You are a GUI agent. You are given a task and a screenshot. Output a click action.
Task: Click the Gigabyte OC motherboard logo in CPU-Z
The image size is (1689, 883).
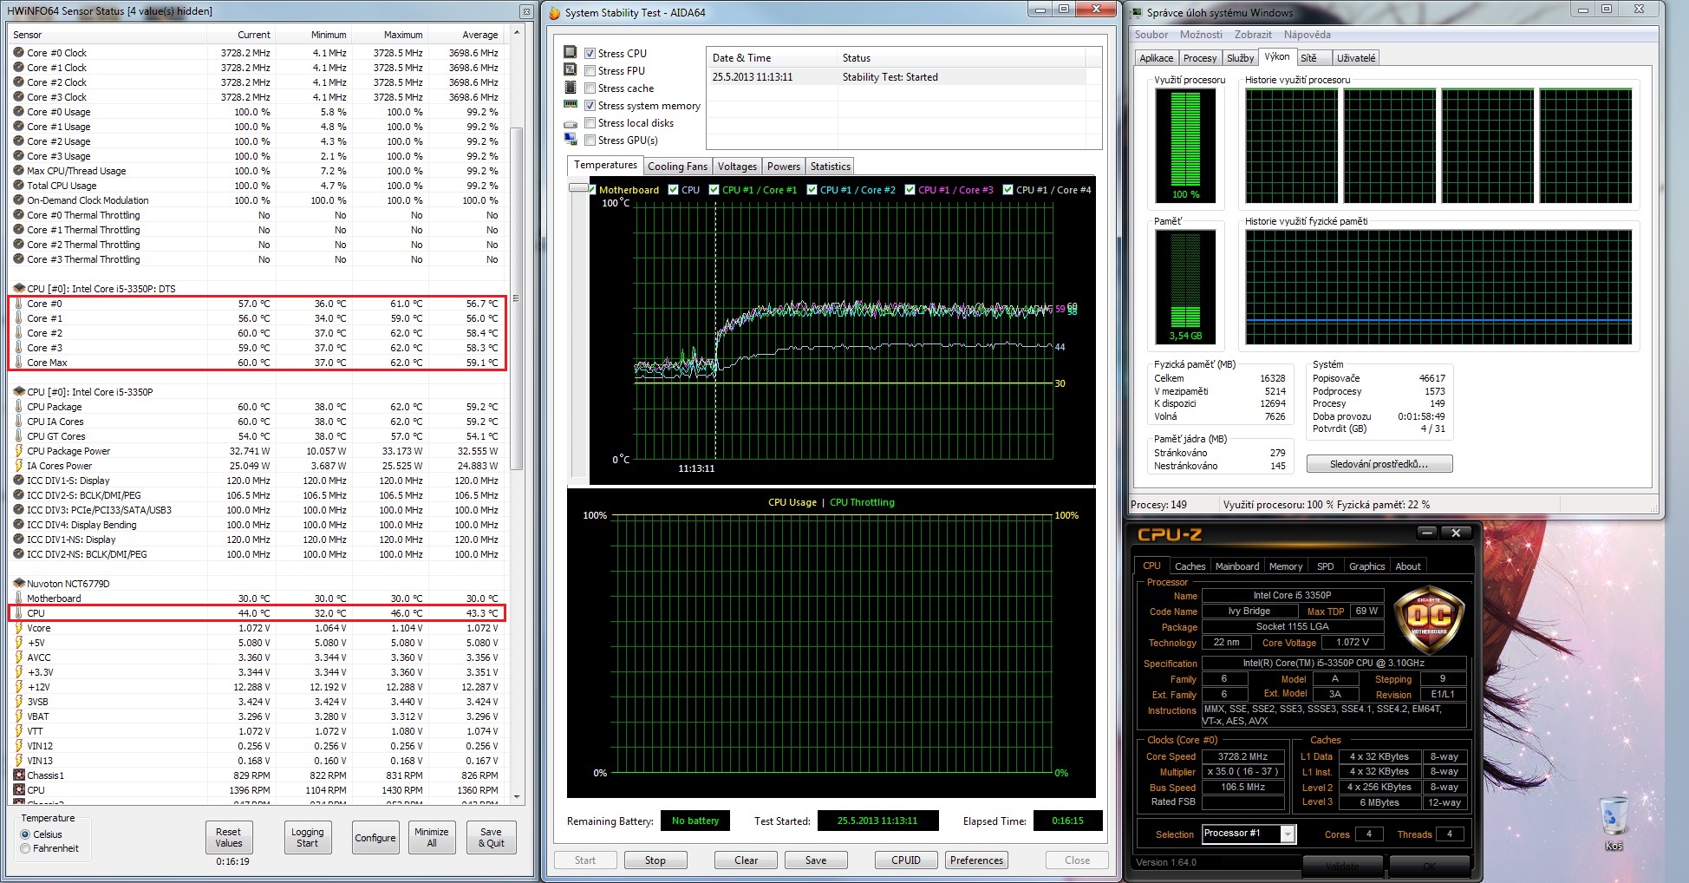click(1428, 618)
